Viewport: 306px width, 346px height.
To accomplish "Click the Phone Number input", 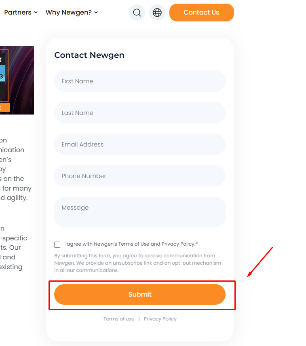I will (140, 176).
